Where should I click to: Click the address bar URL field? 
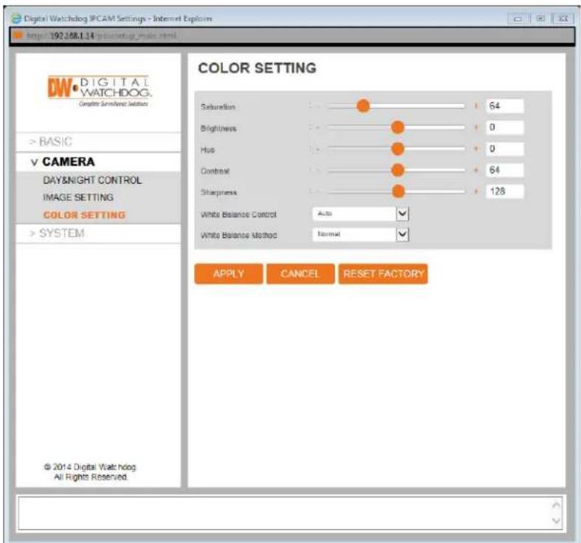point(293,35)
